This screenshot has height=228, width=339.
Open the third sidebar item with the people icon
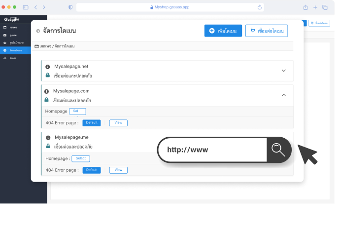pyautogui.click(x=15, y=42)
